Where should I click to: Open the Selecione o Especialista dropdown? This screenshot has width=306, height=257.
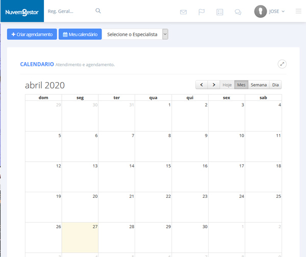135,34
